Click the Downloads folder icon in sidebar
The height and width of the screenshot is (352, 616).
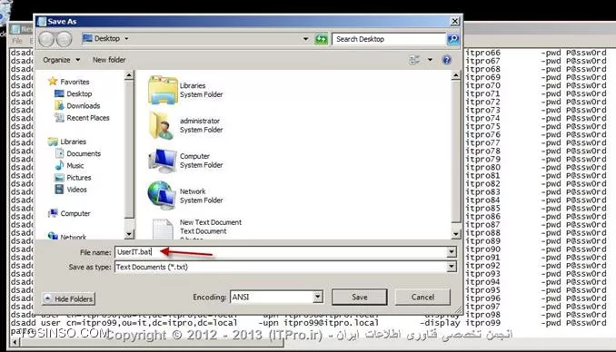coord(59,105)
